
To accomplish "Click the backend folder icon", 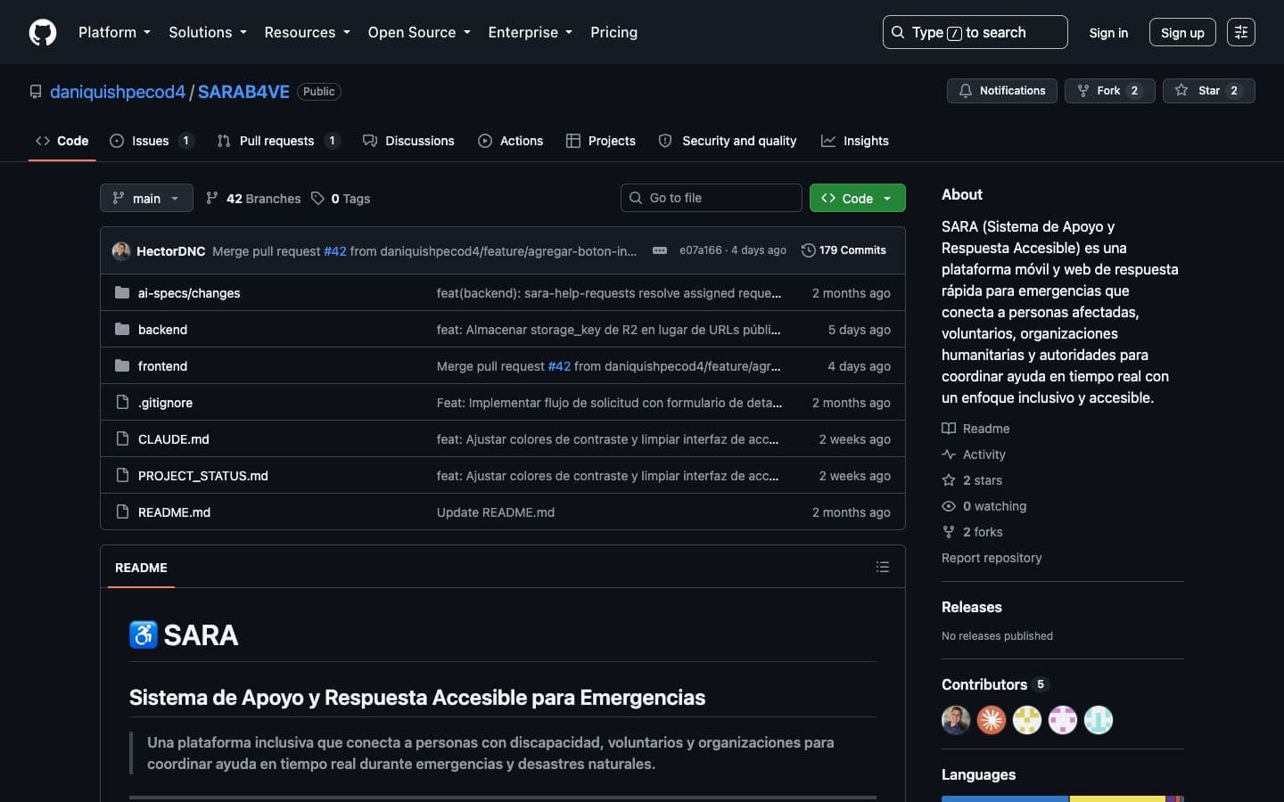I will (x=122, y=329).
